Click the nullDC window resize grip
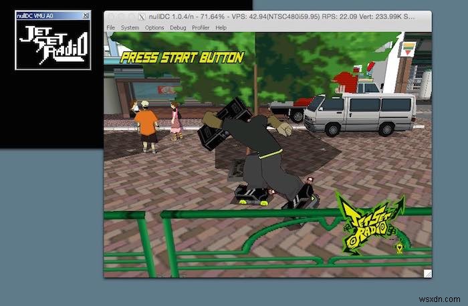 pos(427,273)
